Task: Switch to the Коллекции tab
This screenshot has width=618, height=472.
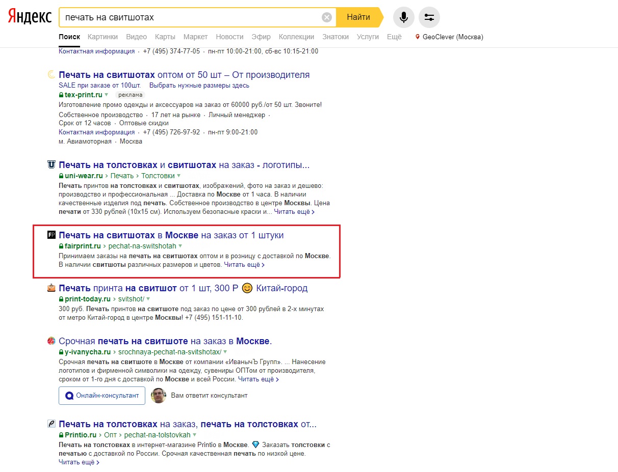Action: tap(297, 37)
